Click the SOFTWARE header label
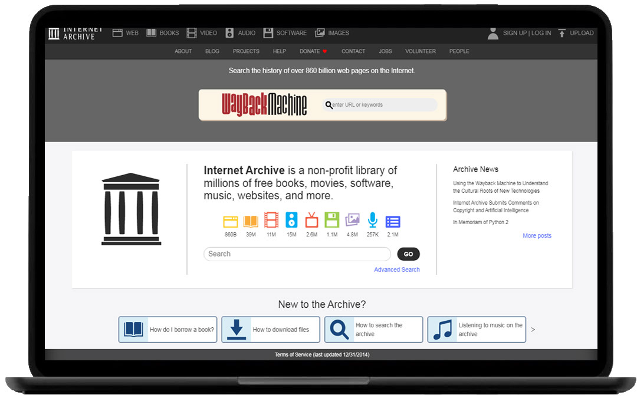Viewport: 637px width, 401px height. [x=291, y=33]
